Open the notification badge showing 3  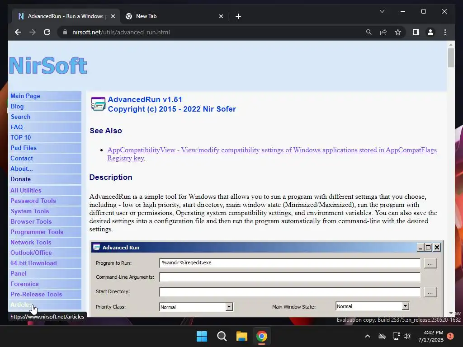point(450,336)
